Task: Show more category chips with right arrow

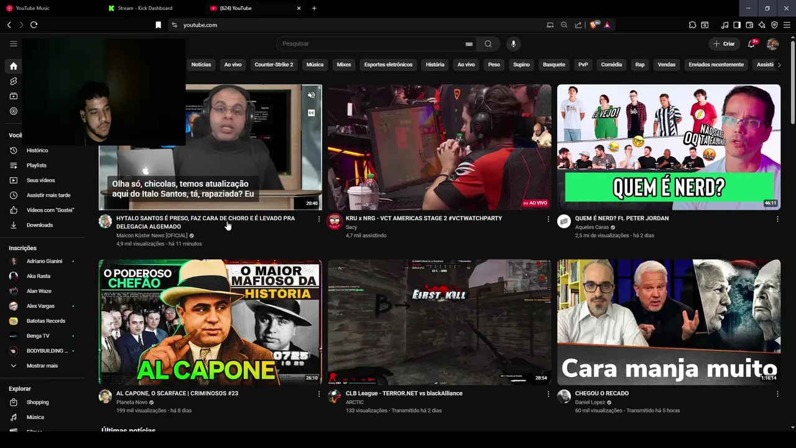Action: click(779, 65)
